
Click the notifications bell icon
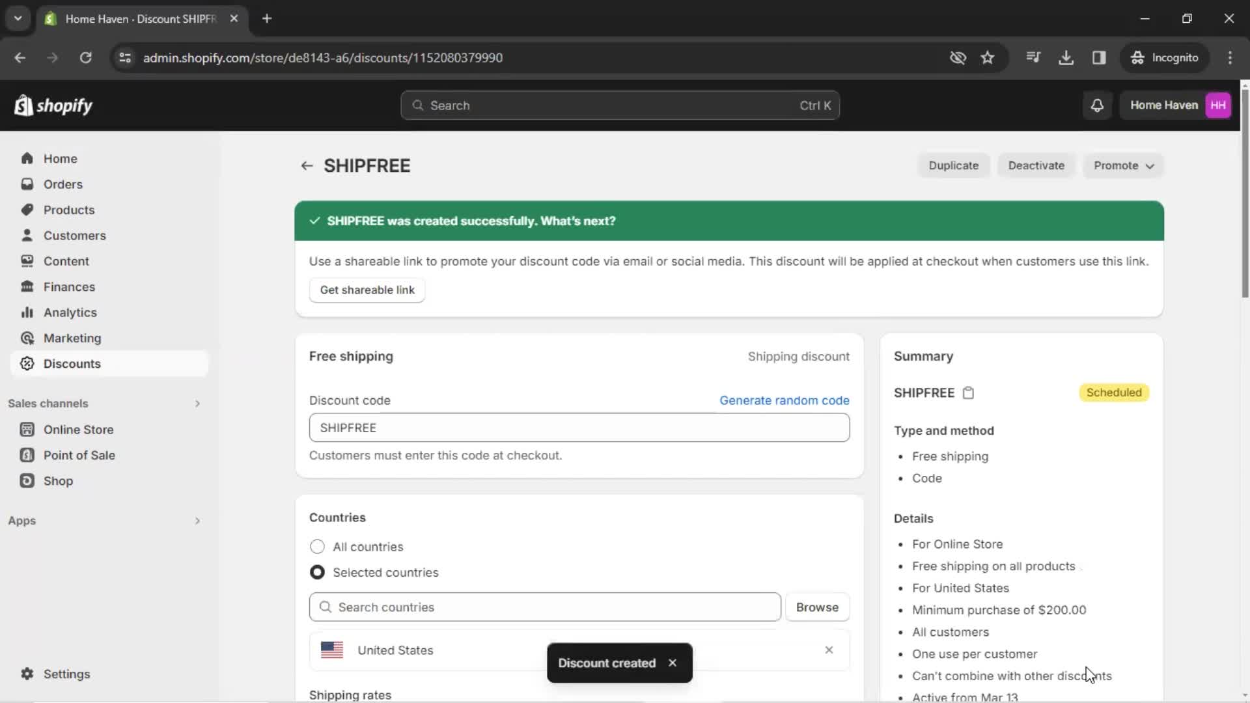(x=1100, y=105)
